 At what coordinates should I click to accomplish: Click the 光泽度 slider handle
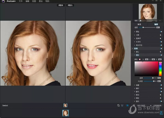coord(154,81)
